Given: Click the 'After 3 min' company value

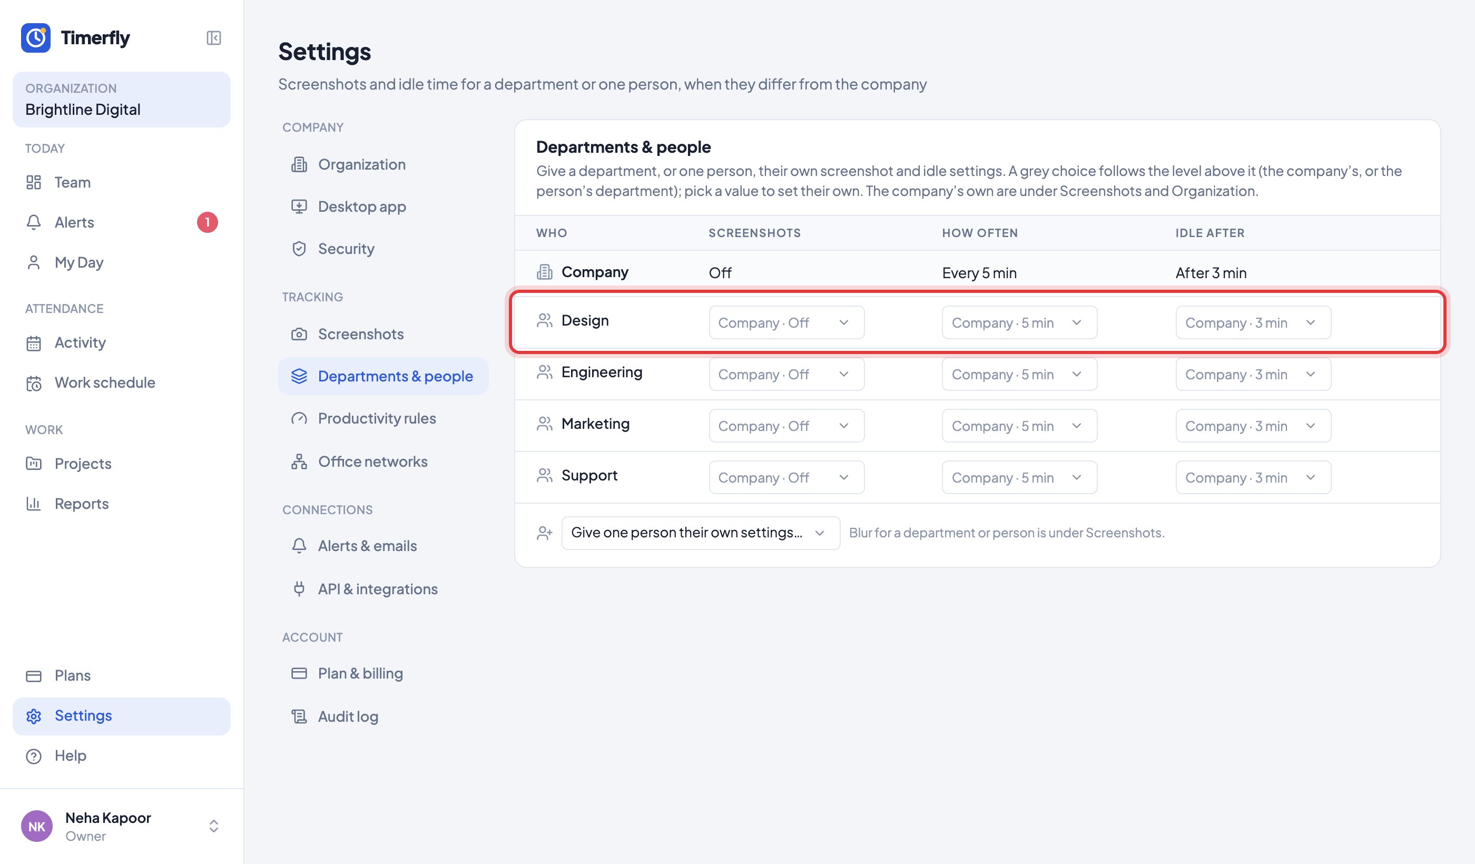Looking at the screenshot, I should [x=1211, y=273].
